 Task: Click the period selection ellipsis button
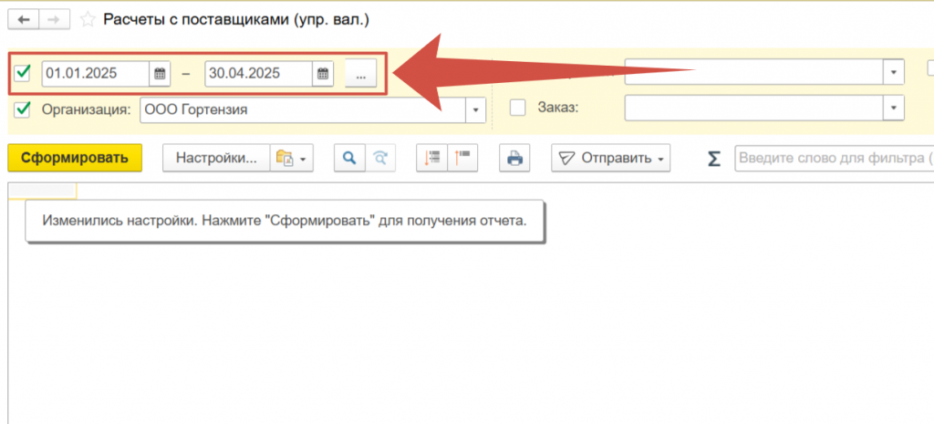(x=360, y=74)
